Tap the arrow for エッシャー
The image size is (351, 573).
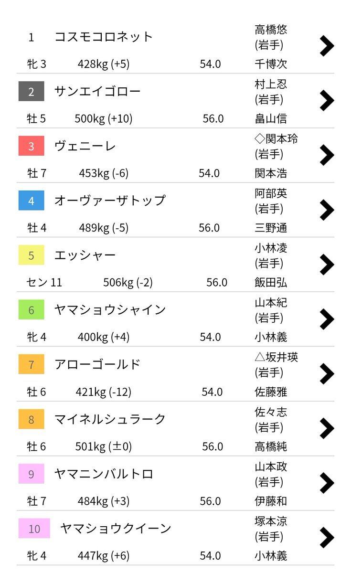coord(327,264)
